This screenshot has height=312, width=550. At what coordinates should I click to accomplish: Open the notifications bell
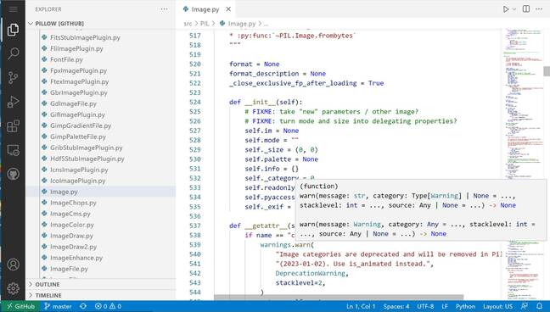coord(540,306)
